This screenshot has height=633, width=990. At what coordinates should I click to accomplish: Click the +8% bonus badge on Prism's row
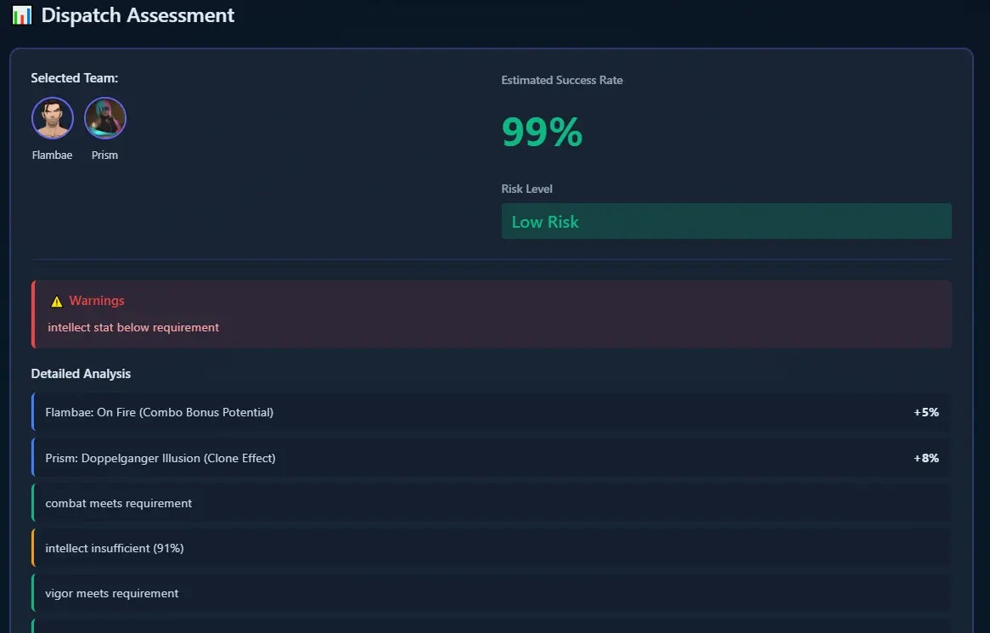(x=926, y=457)
